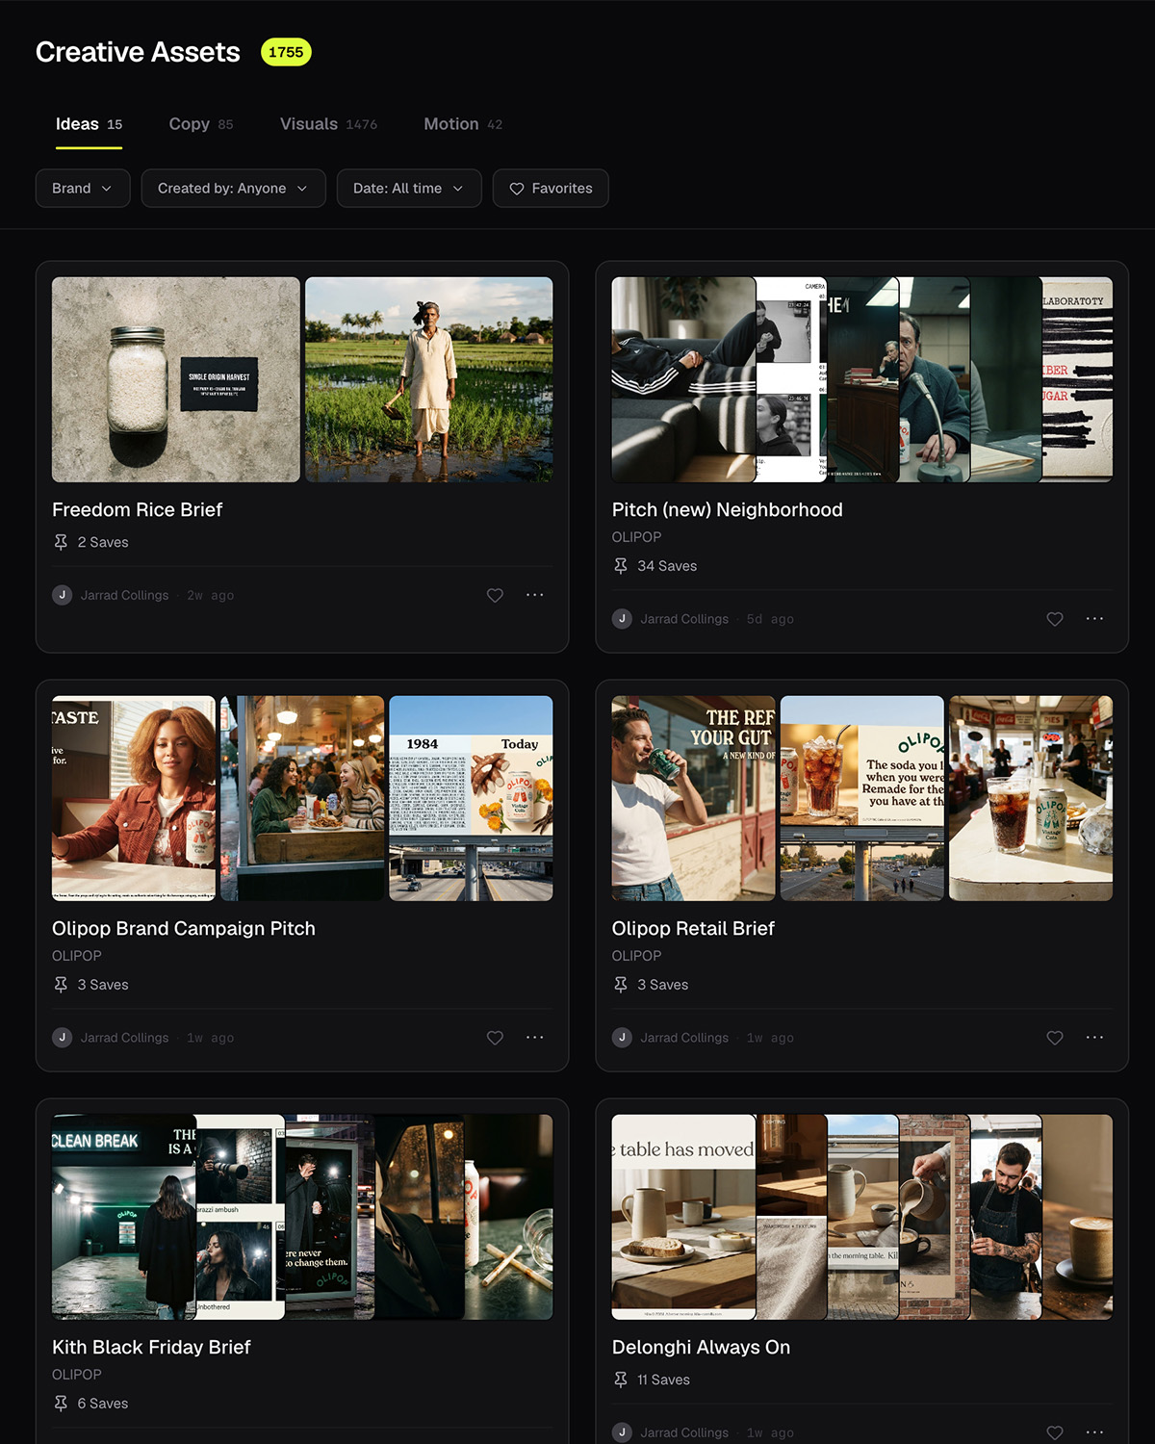Open the 1984 vs Today billboard thumbnail
This screenshot has height=1444, width=1155.
pyautogui.click(x=471, y=798)
